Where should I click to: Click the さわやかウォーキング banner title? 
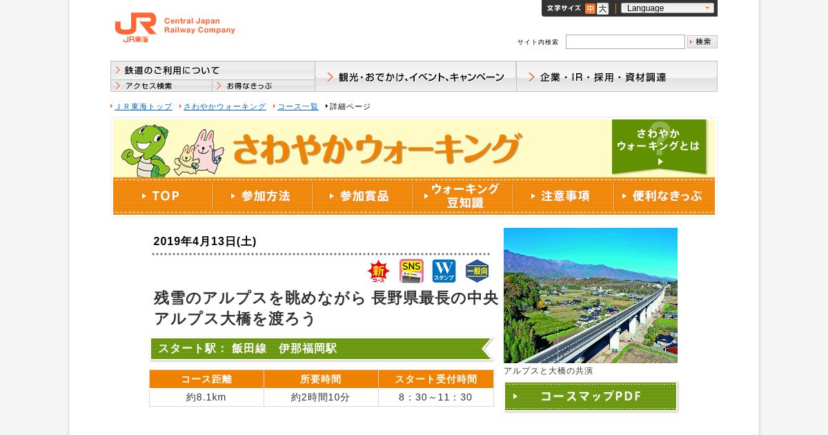pos(376,148)
